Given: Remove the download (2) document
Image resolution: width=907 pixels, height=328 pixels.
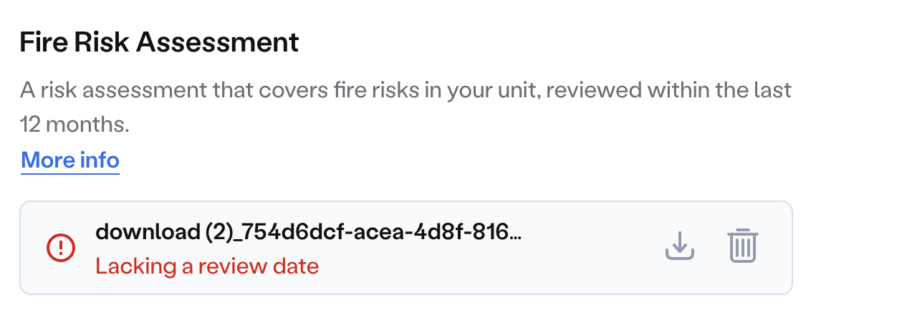Looking at the screenshot, I should click(x=743, y=246).
